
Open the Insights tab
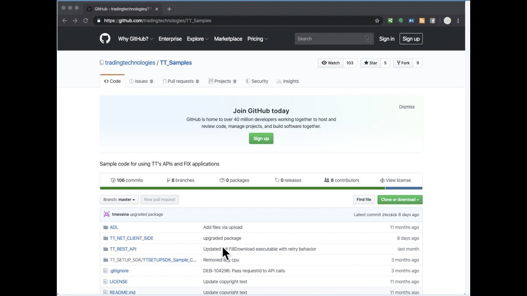288,81
